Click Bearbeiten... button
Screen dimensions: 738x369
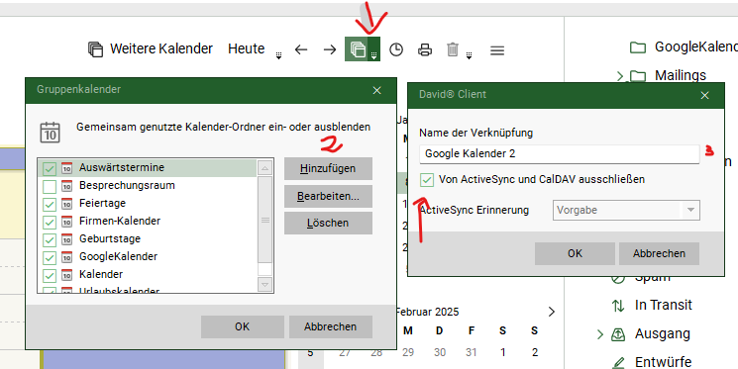[x=328, y=196]
